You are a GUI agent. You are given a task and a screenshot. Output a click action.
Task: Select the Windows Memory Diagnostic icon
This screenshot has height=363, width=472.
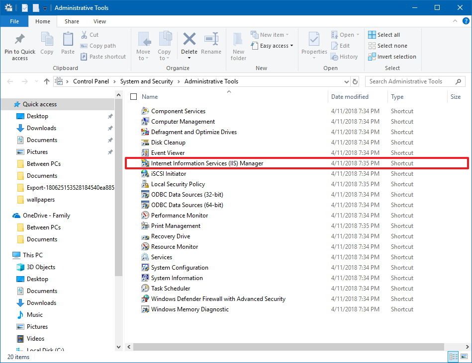click(145, 309)
